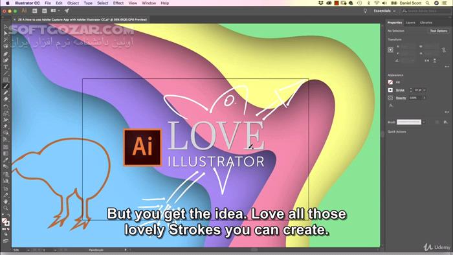453x255 pixels.
Task: Click the GPU performance rocket icon
Action: coord(67,11)
